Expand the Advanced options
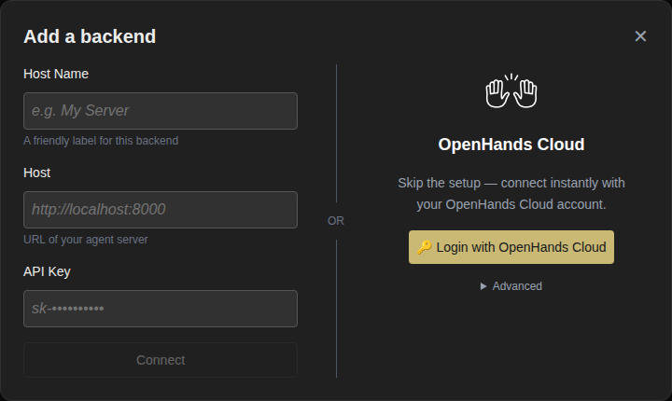 tap(511, 286)
